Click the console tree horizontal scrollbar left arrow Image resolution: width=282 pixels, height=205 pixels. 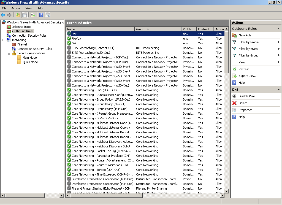click(x=2, y=195)
